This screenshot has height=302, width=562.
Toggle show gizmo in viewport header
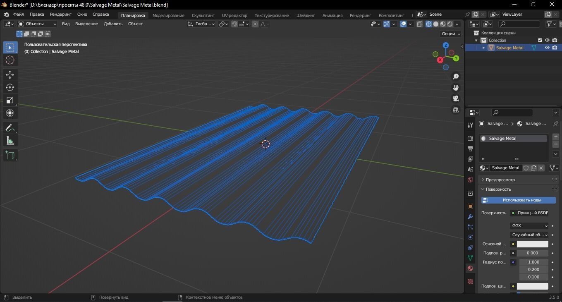(x=386, y=24)
